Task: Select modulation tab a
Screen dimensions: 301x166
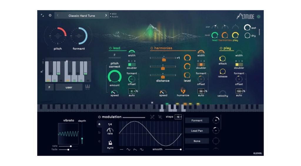Action: (x=99, y=124)
